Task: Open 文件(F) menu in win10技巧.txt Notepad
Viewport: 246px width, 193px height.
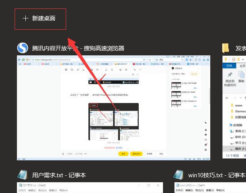Action: click(x=180, y=190)
